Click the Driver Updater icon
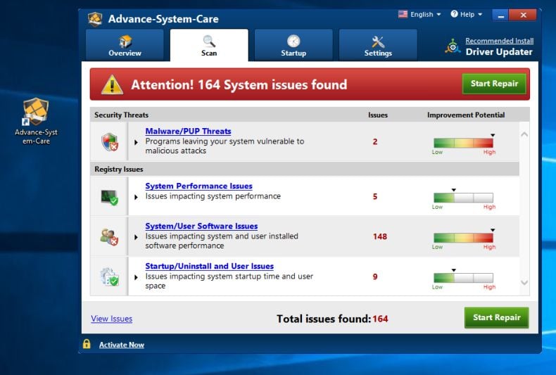Viewport: 556px width, 375px height. click(453, 46)
